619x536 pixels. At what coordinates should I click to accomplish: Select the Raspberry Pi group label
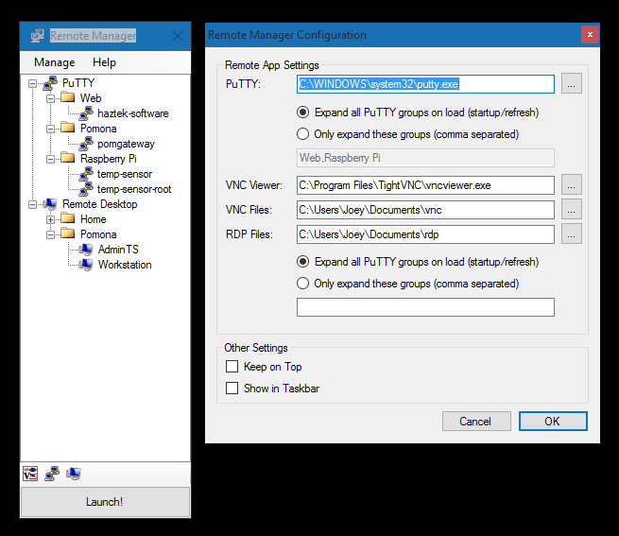click(x=109, y=159)
